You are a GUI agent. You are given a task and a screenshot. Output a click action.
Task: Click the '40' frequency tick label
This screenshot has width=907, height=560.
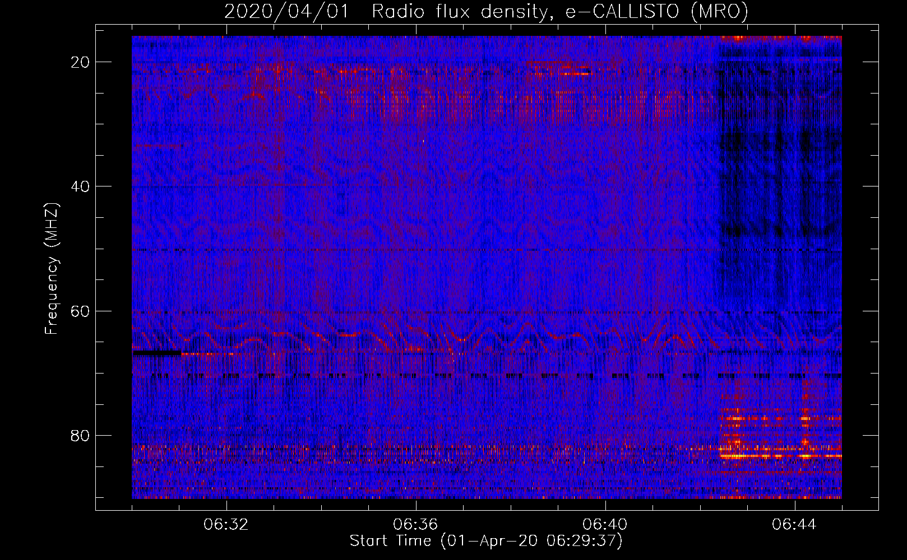[81, 186]
